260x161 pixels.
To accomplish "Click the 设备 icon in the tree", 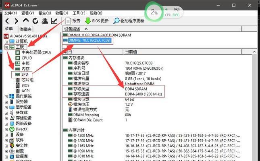I will [x=12, y=135].
